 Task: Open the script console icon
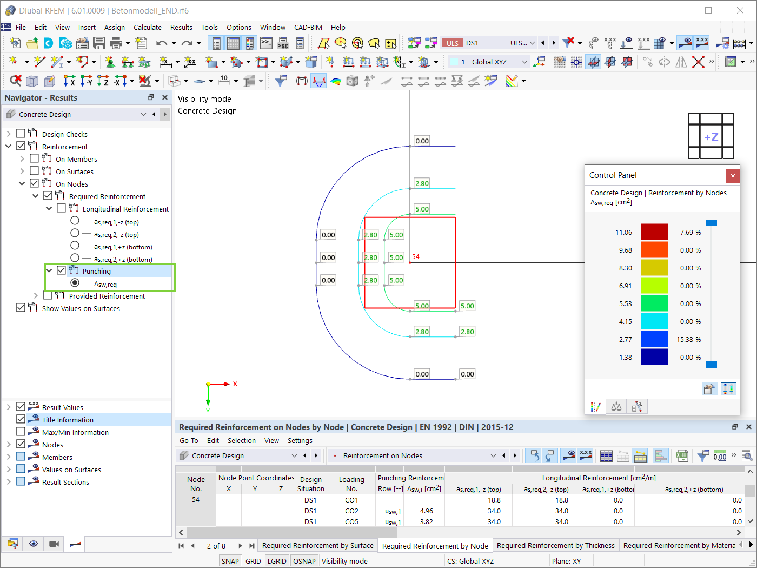pos(266,43)
